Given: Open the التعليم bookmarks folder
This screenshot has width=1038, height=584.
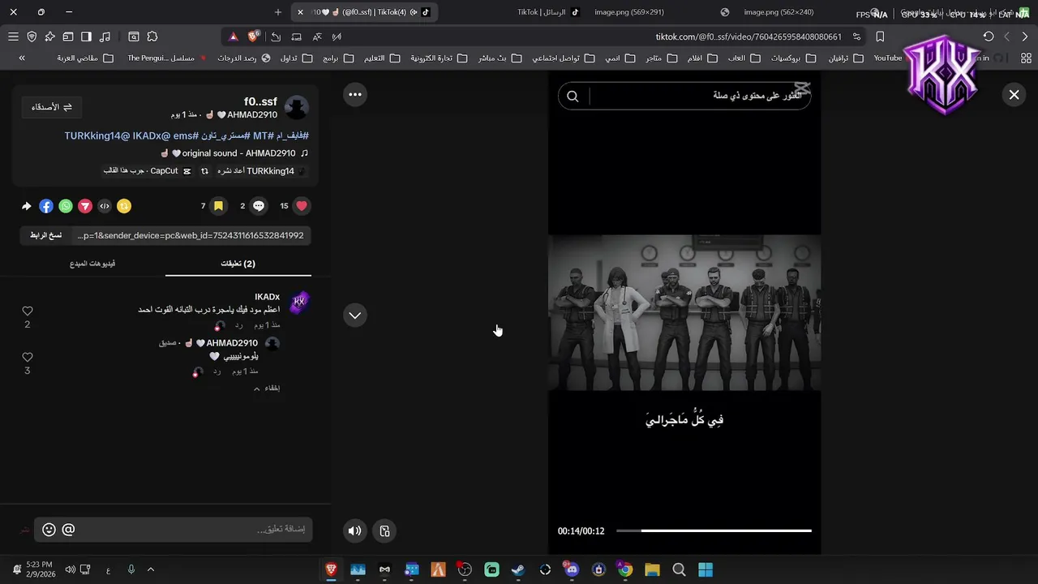Looking at the screenshot, I should (x=382, y=58).
